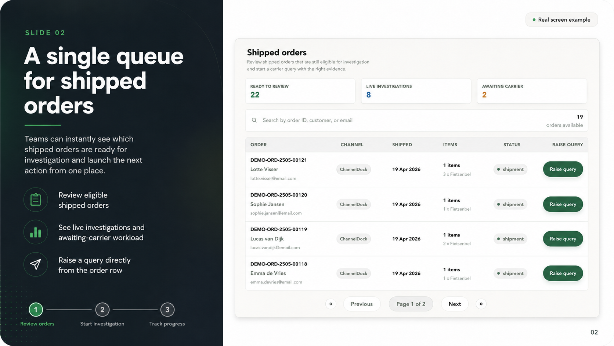The width and height of the screenshot is (614, 346).
Task: Raise query for Sophie Jansen's order
Action: (x=563, y=204)
